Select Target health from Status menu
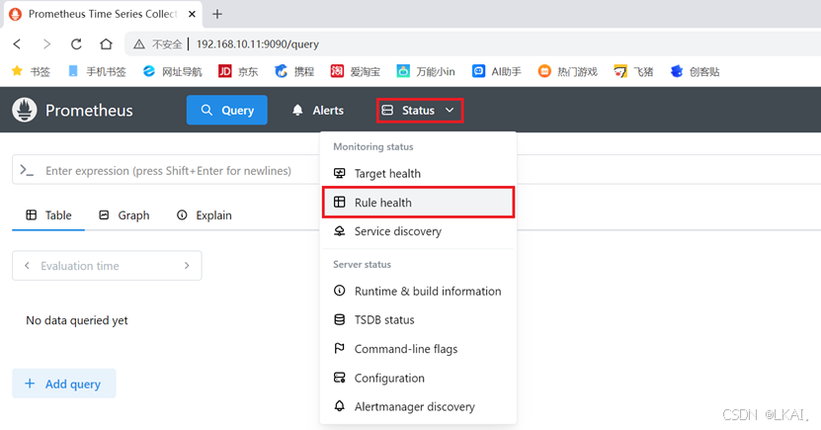Screen dimensions: 821x430 pos(418,173)
